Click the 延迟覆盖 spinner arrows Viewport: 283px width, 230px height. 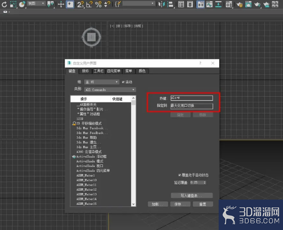coord(205,182)
